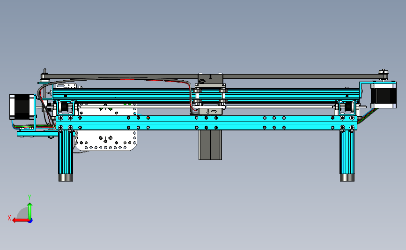Click the arrow-marked label on the carriage
Viewport: 406px width, 250px height.
click(x=211, y=112)
